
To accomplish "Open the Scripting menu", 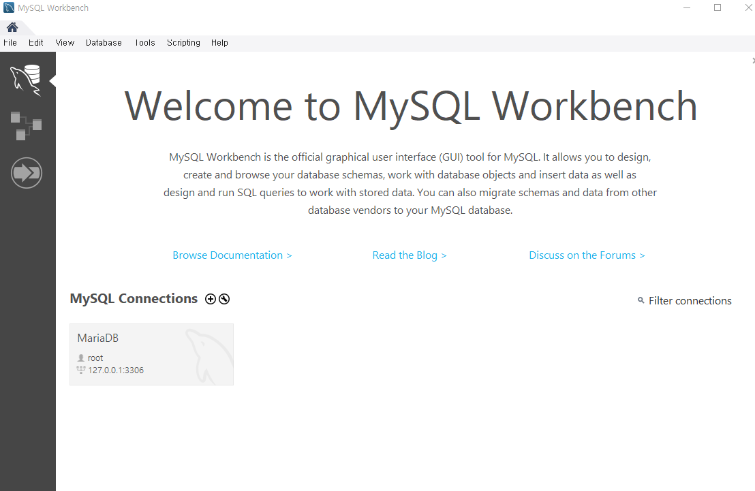I will click(183, 42).
